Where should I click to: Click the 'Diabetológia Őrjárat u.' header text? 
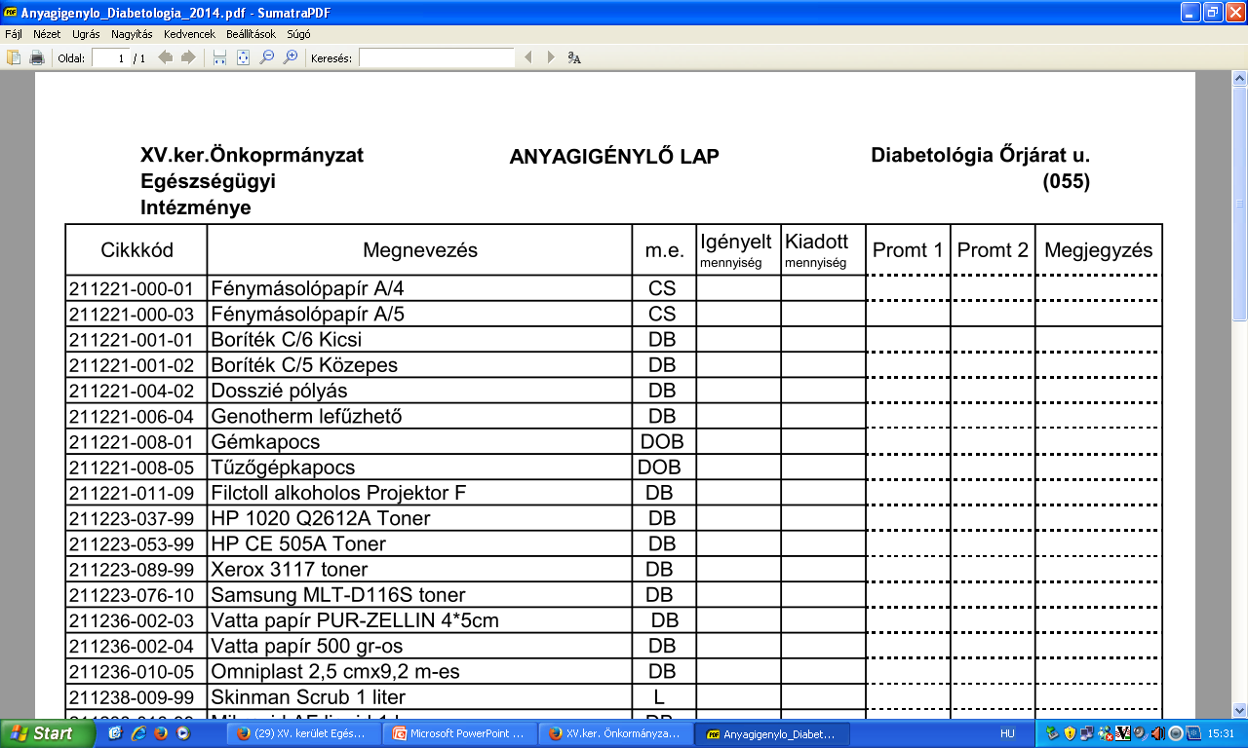coord(980,156)
